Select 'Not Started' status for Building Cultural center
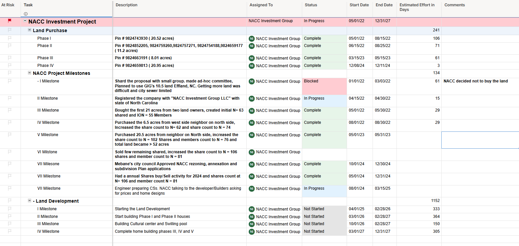The width and height of the screenshot is (519, 246). pyautogui.click(x=324, y=224)
